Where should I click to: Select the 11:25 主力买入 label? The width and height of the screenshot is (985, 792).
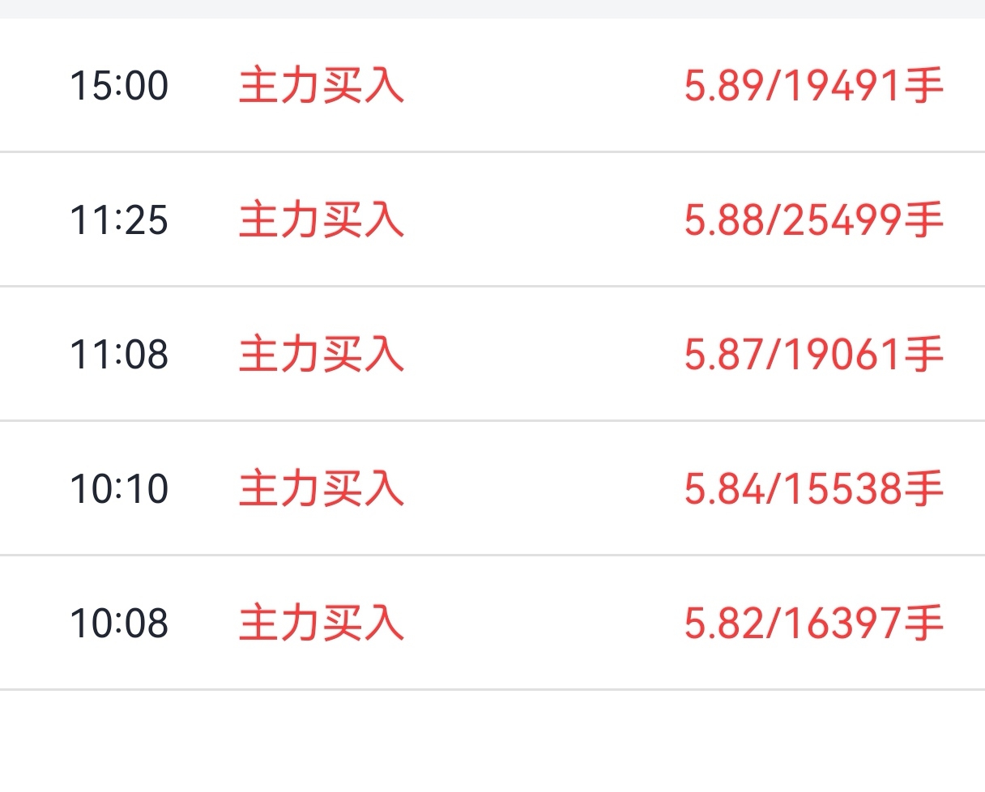(322, 220)
